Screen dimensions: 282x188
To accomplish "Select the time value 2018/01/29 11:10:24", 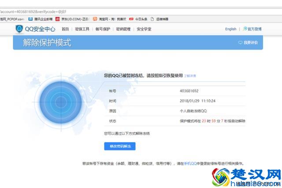I will point(197,101).
